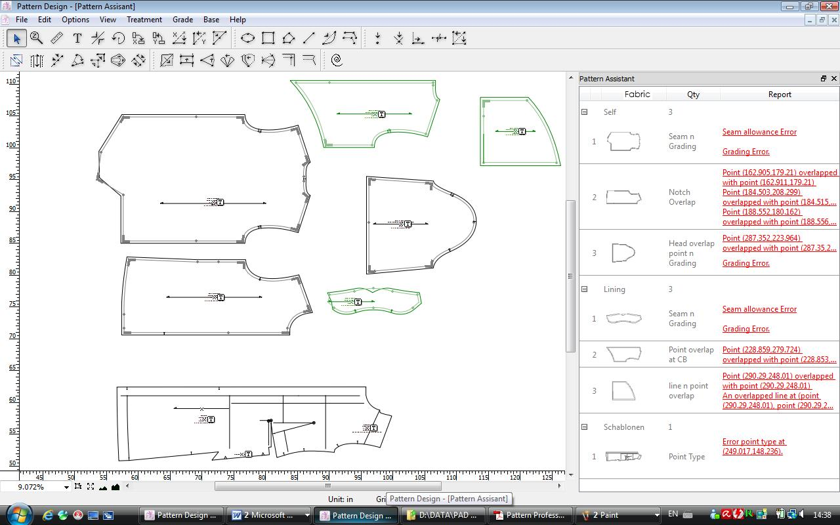Select the arrow pointer tool
Viewport: 840px width, 525px height.
16,39
